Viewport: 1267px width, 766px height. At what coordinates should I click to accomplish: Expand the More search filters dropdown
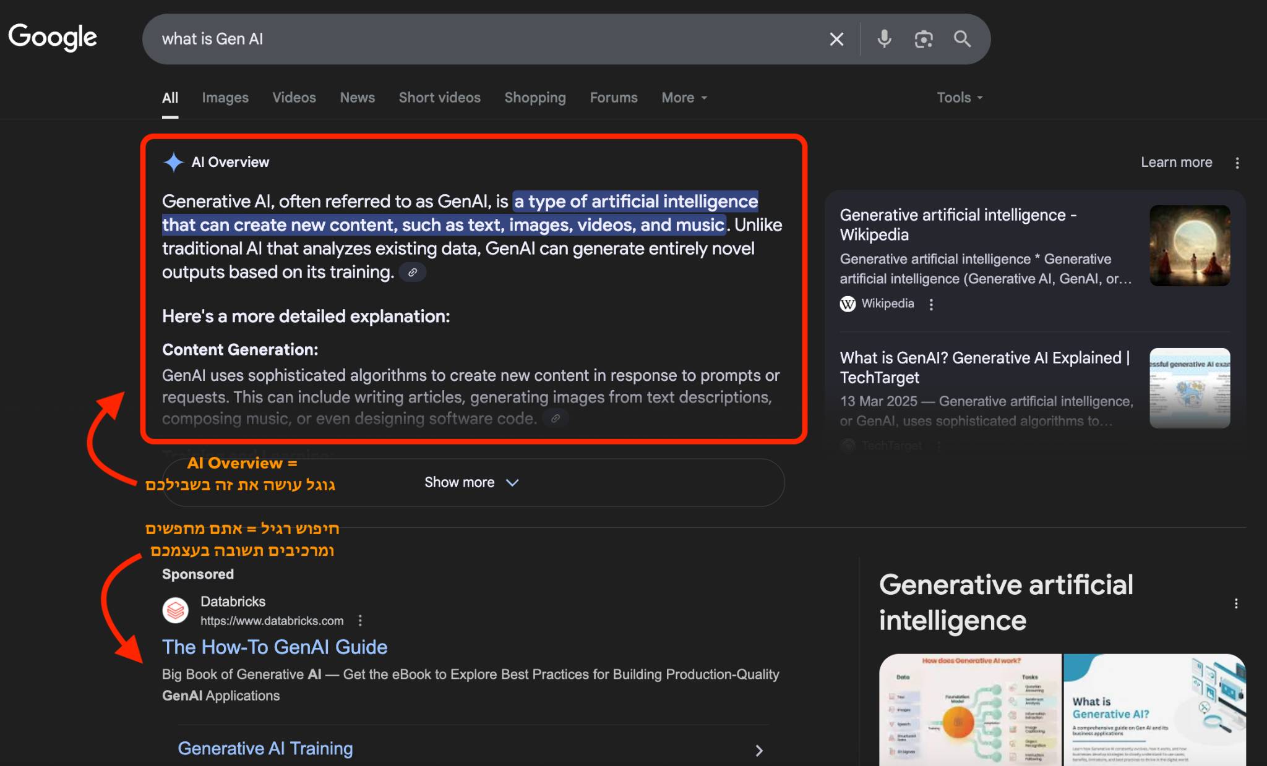684,98
